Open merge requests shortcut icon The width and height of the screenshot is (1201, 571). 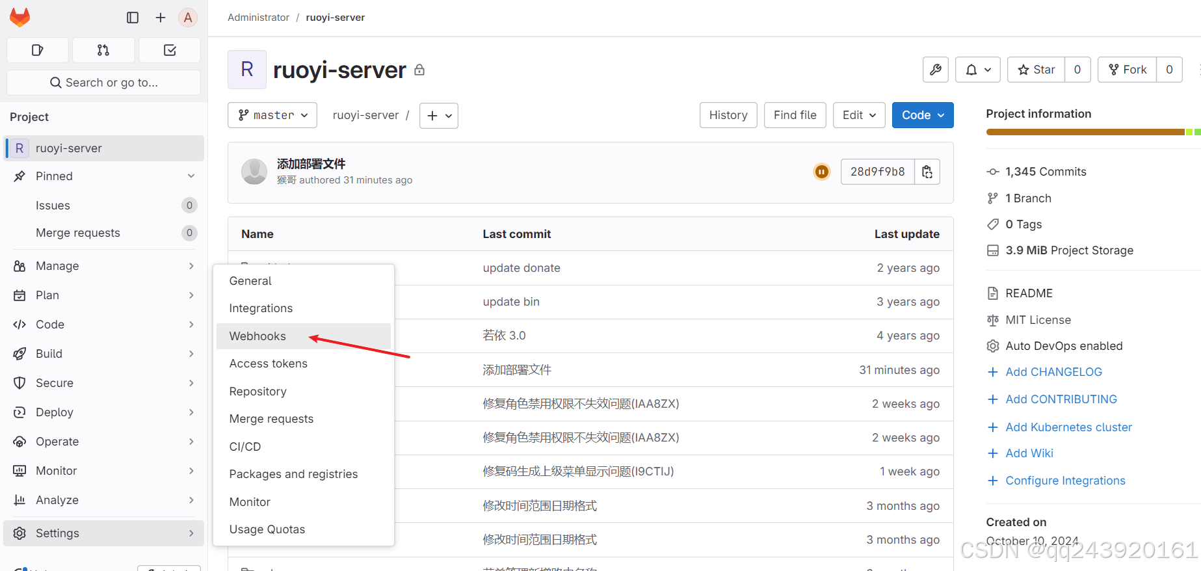click(x=103, y=50)
